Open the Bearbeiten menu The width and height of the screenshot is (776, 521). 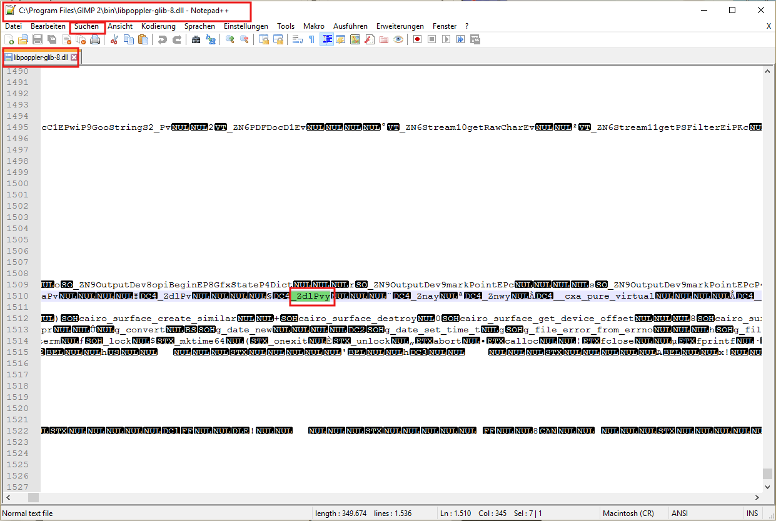(48, 26)
